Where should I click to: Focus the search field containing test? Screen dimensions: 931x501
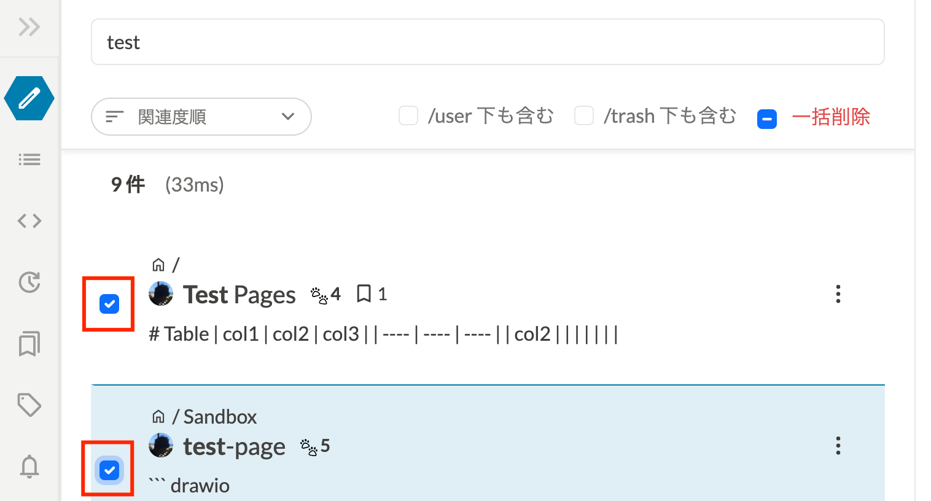coord(488,42)
